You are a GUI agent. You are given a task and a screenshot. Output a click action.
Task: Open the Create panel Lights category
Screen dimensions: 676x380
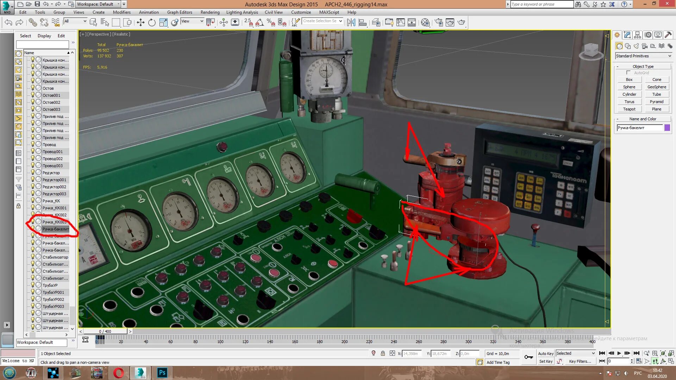(x=636, y=46)
